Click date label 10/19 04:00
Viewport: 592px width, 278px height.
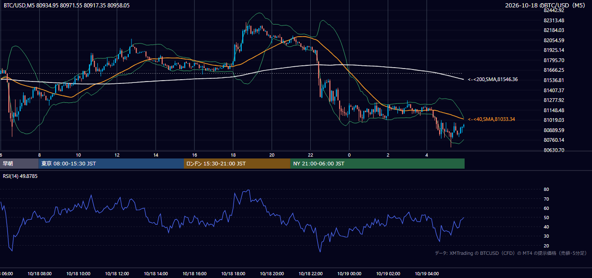coord(427,274)
